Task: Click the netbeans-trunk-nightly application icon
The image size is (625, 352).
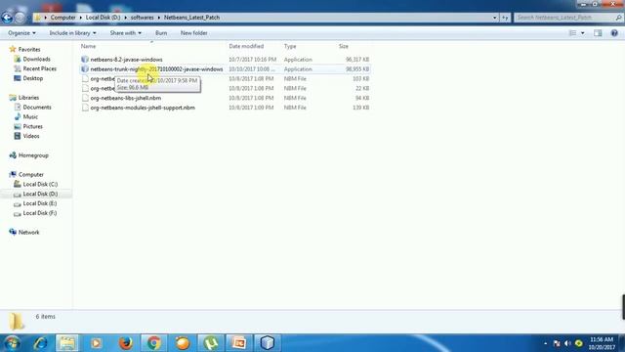Action: coord(85,69)
